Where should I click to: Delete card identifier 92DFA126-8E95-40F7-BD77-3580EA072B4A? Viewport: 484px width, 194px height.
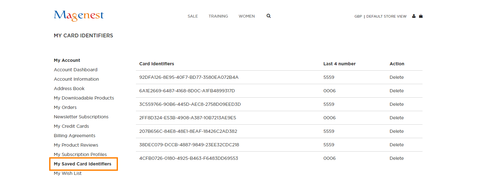pos(396,77)
